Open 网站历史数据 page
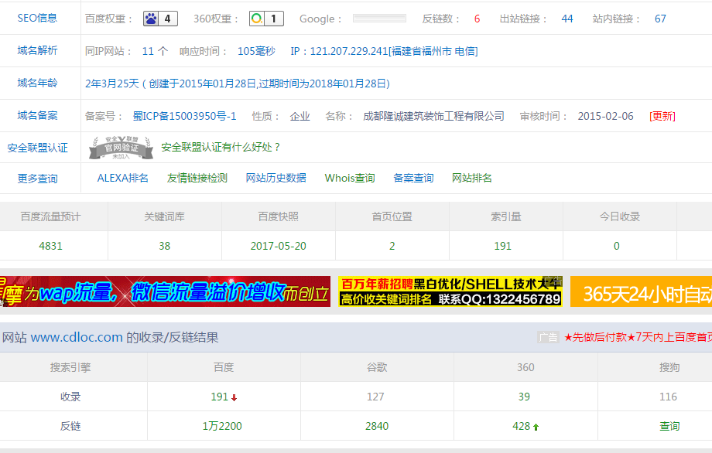Image resolution: width=712 pixels, height=453 pixels. [276, 178]
